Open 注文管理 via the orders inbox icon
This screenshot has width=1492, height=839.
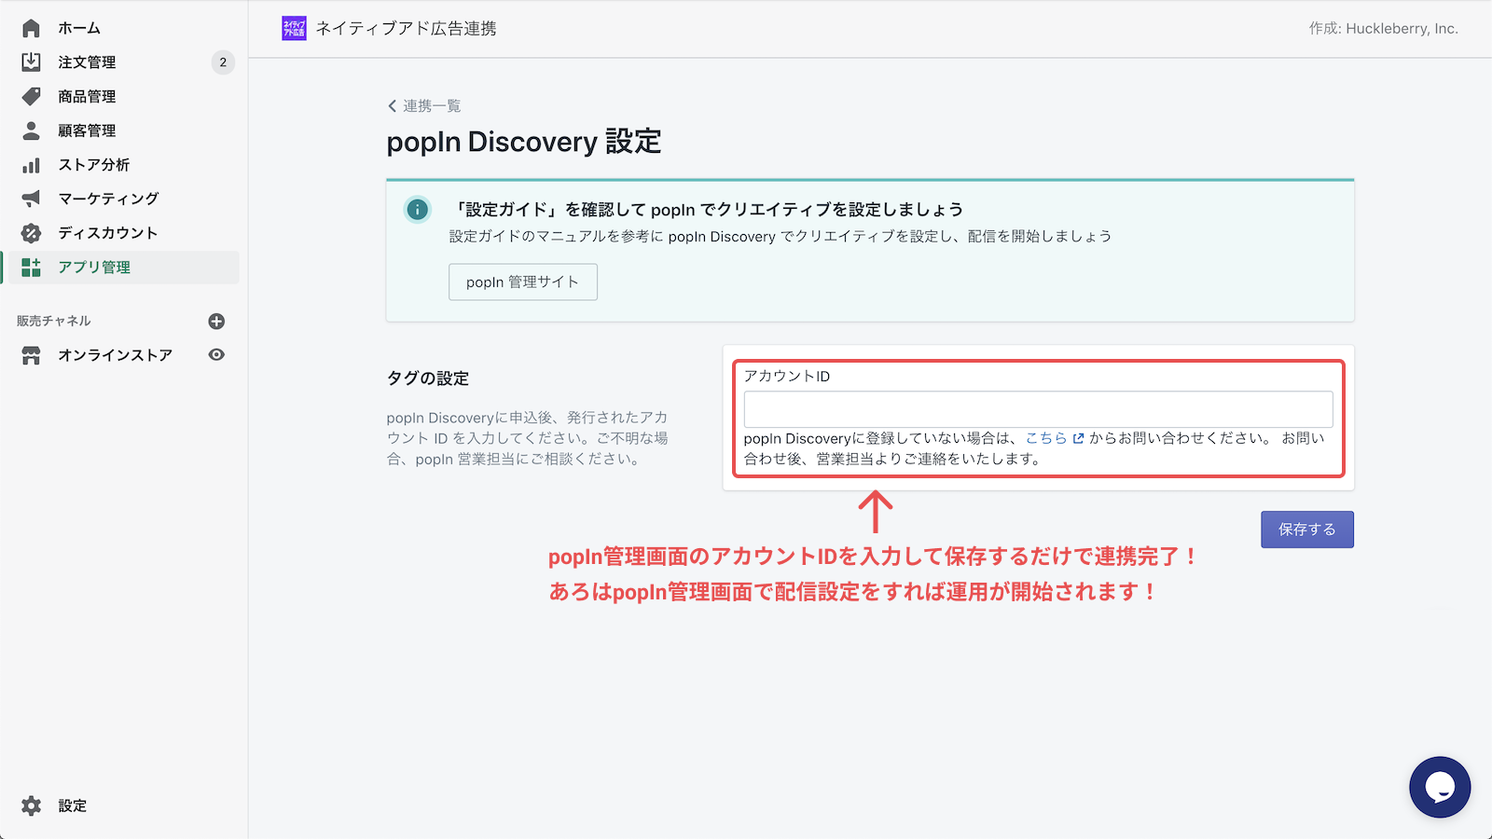(x=33, y=62)
